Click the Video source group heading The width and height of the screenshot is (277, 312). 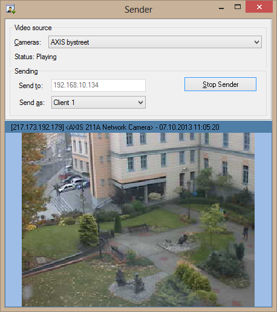point(33,28)
